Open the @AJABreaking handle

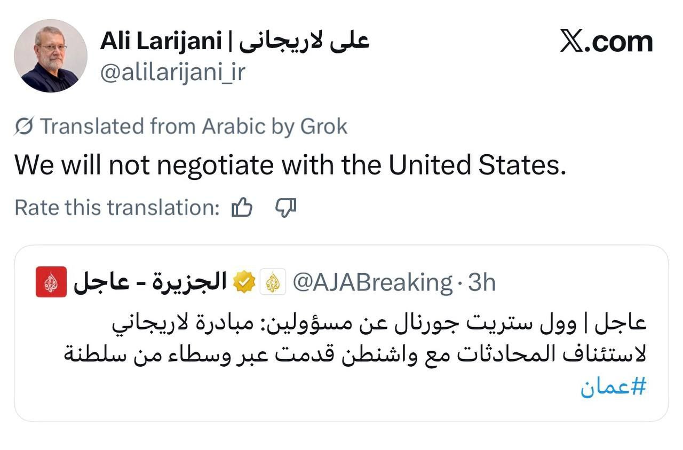coord(373,282)
